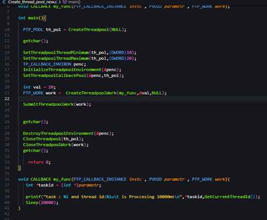Click the (DWORD)10 cast on line 14

coord(120,53)
